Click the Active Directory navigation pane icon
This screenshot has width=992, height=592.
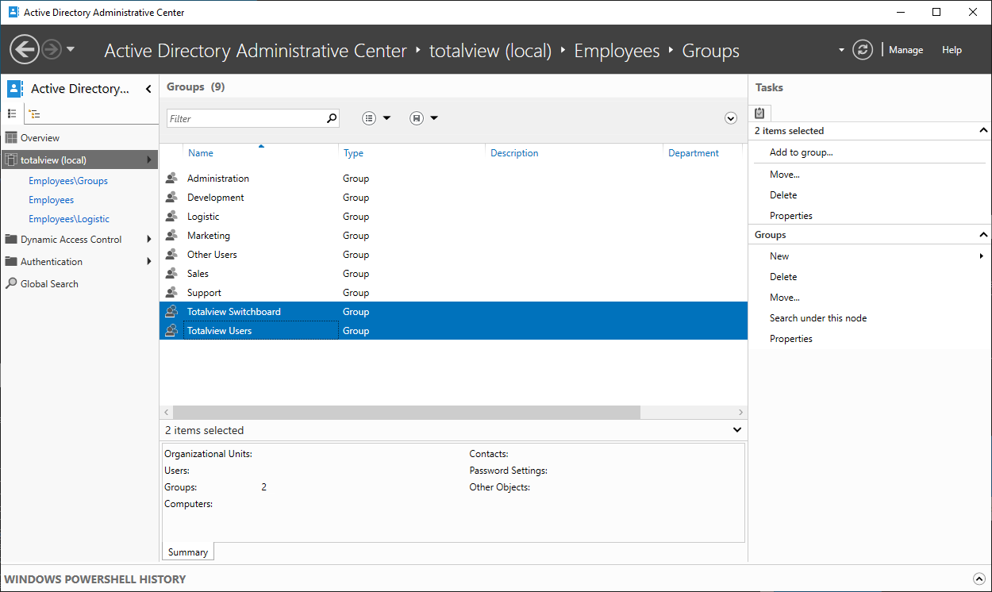15,89
